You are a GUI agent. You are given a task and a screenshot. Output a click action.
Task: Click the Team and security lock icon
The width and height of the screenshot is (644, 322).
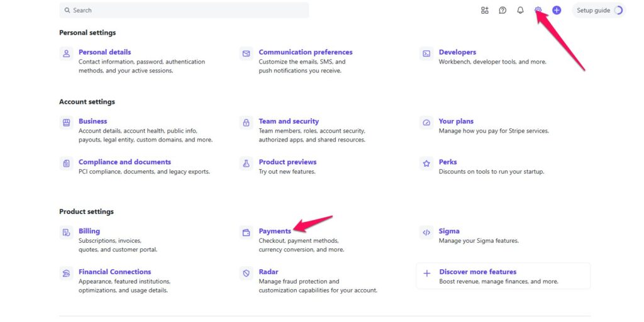tap(246, 123)
